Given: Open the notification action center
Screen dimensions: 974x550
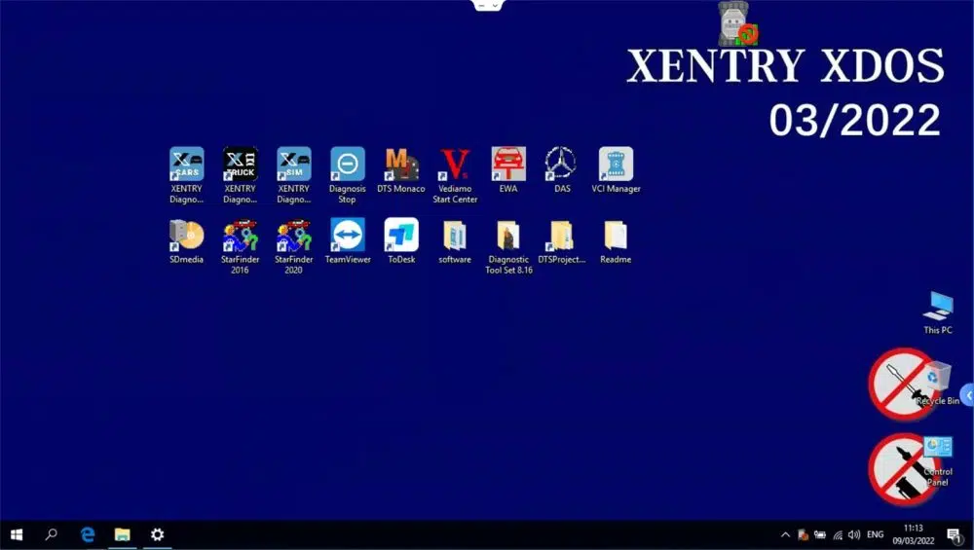Looking at the screenshot, I should 955,535.
